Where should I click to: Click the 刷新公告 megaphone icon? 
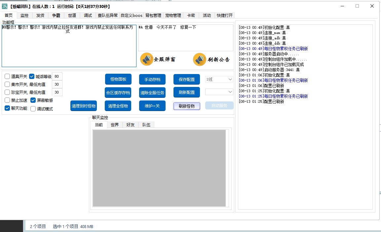[x=200, y=59]
